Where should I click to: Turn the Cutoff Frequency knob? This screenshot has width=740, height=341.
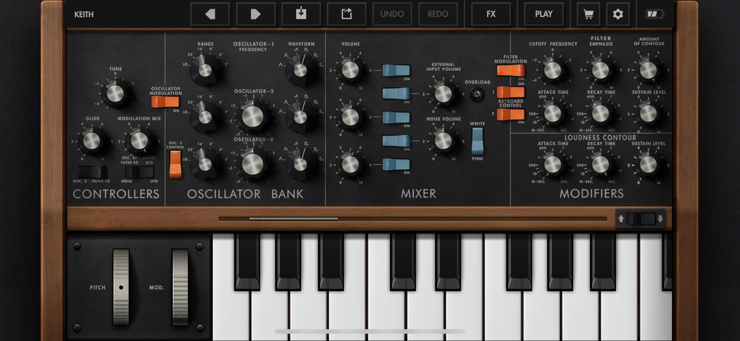point(553,70)
